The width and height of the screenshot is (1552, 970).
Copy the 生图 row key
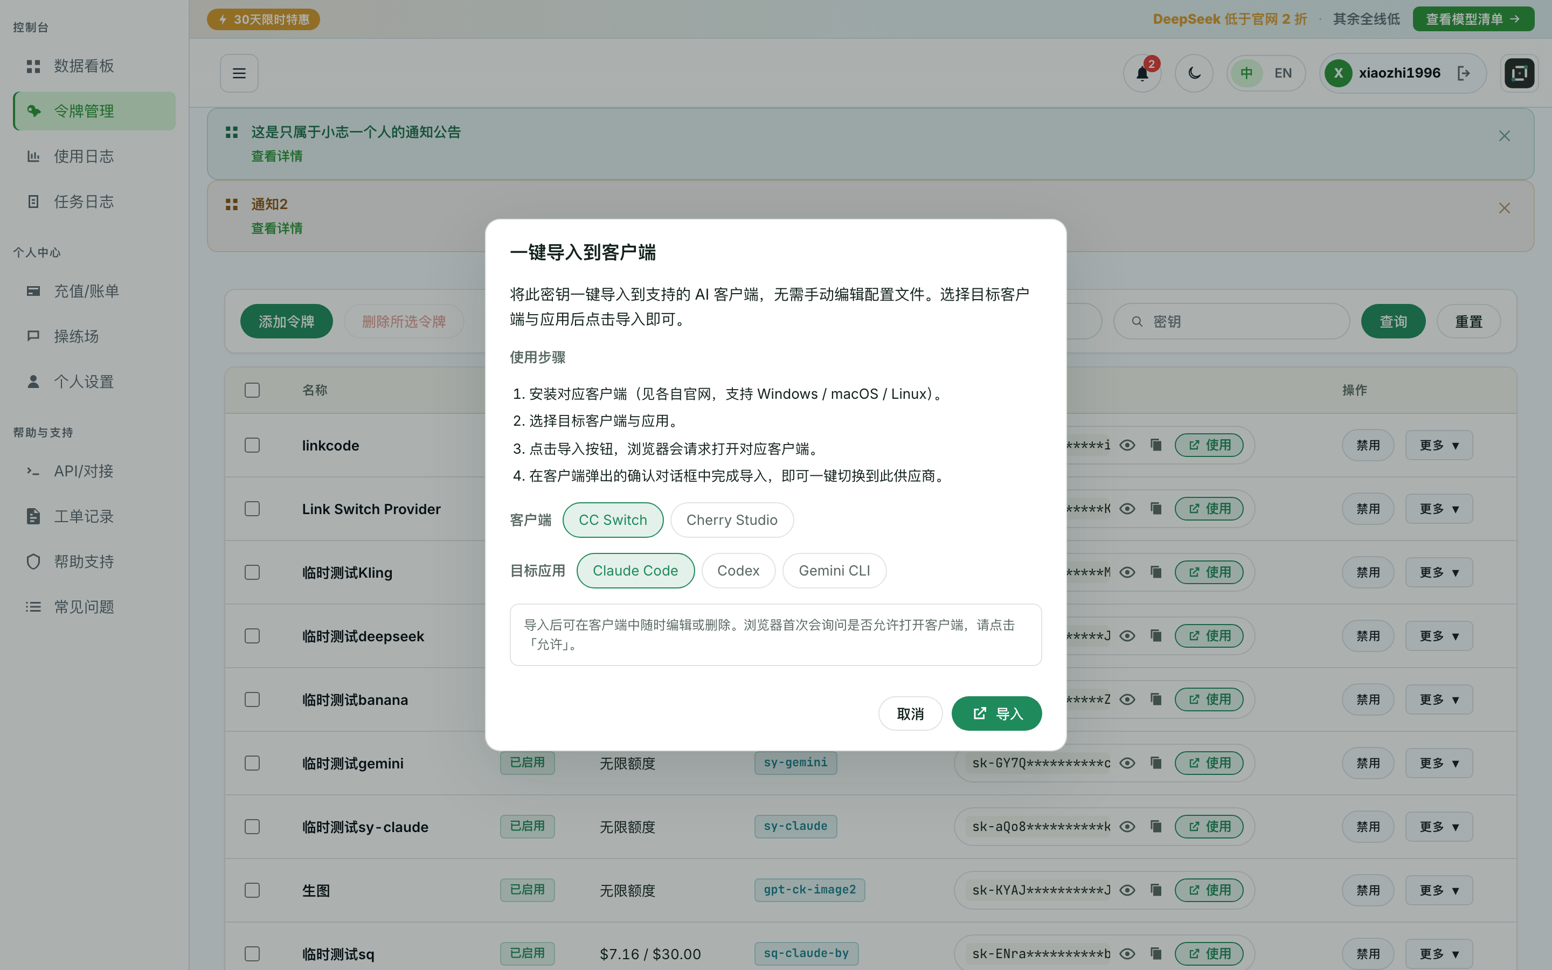(x=1156, y=890)
